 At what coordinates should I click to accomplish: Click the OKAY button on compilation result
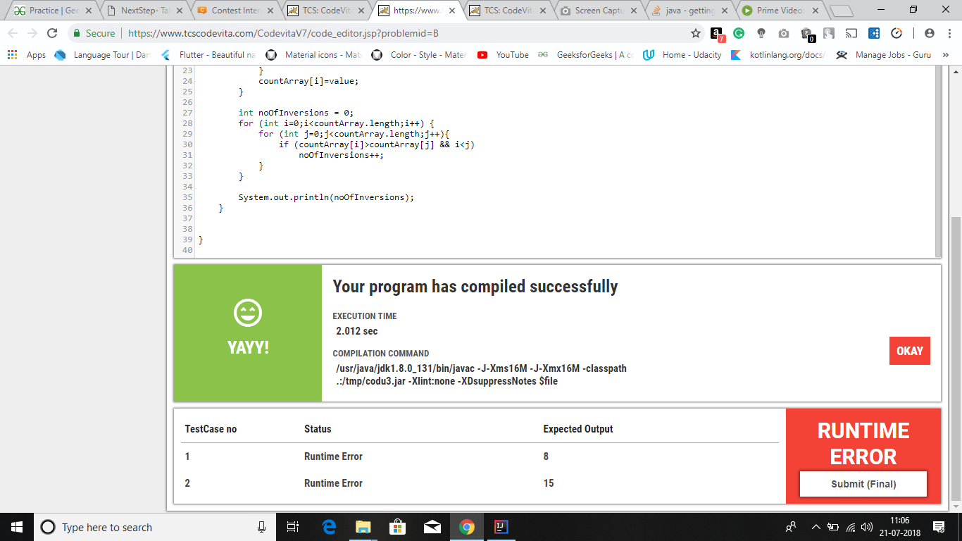point(909,351)
